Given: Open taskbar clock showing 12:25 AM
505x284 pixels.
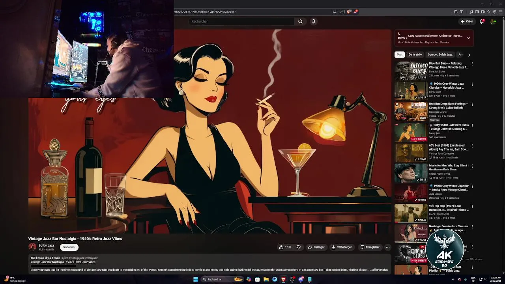Looking at the screenshot, I should tap(496, 279).
